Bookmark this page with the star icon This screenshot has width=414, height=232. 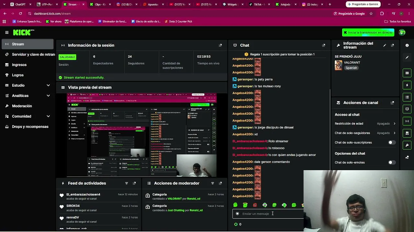tap(371, 14)
